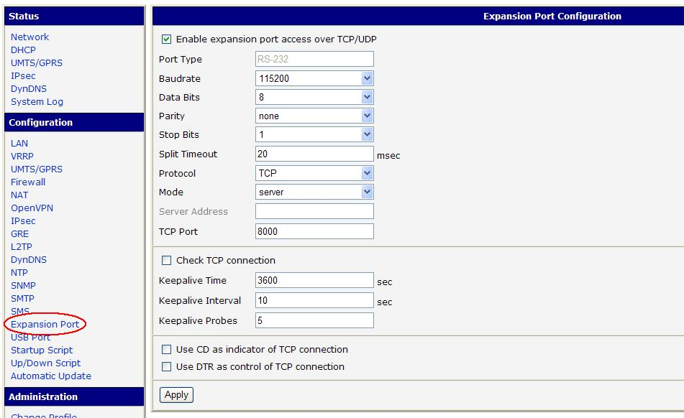The height and width of the screenshot is (418, 684).
Task: Open the Protocol dropdown
Action: [x=314, y=173]
